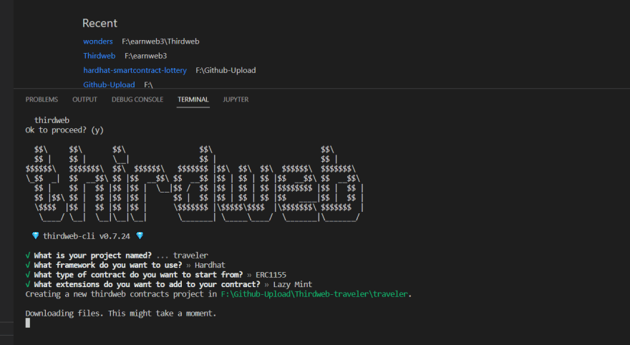Click 'thirdweb-cli v0.7.24' version text
The image size is (630, 345).
[87, 236]
